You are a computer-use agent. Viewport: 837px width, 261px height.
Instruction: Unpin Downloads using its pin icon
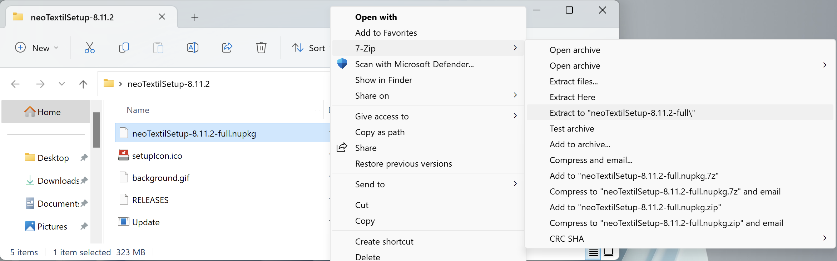(84, 180)
